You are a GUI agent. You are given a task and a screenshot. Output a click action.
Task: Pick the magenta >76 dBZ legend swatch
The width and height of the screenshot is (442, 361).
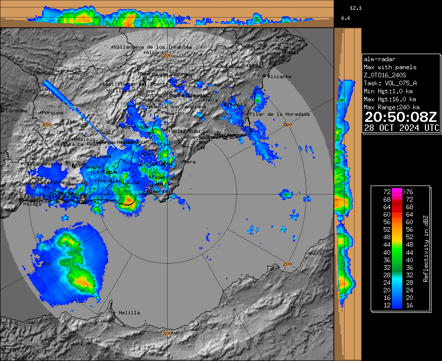397,192
